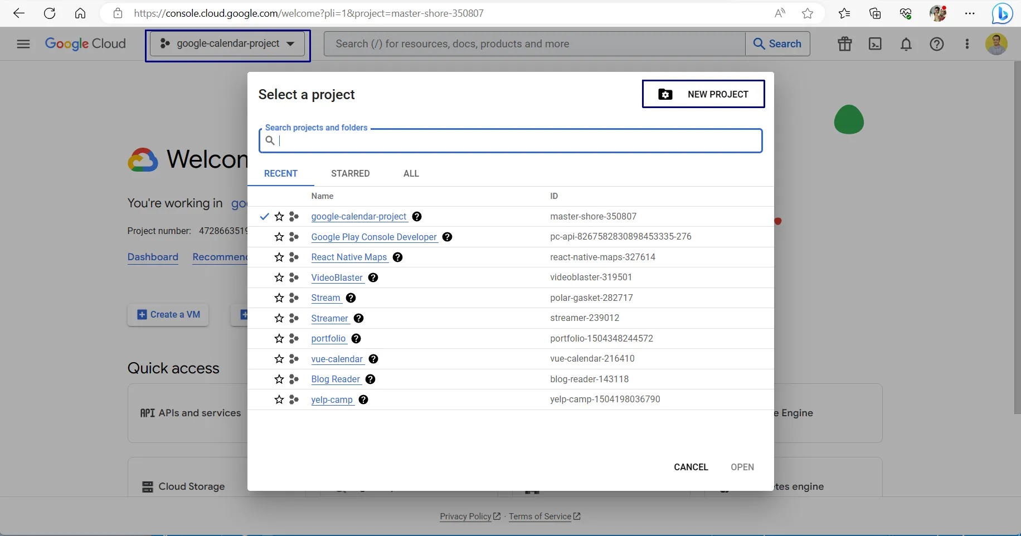
Task: Click the Google Cloud logo
Action: click(x=85, y=44)
